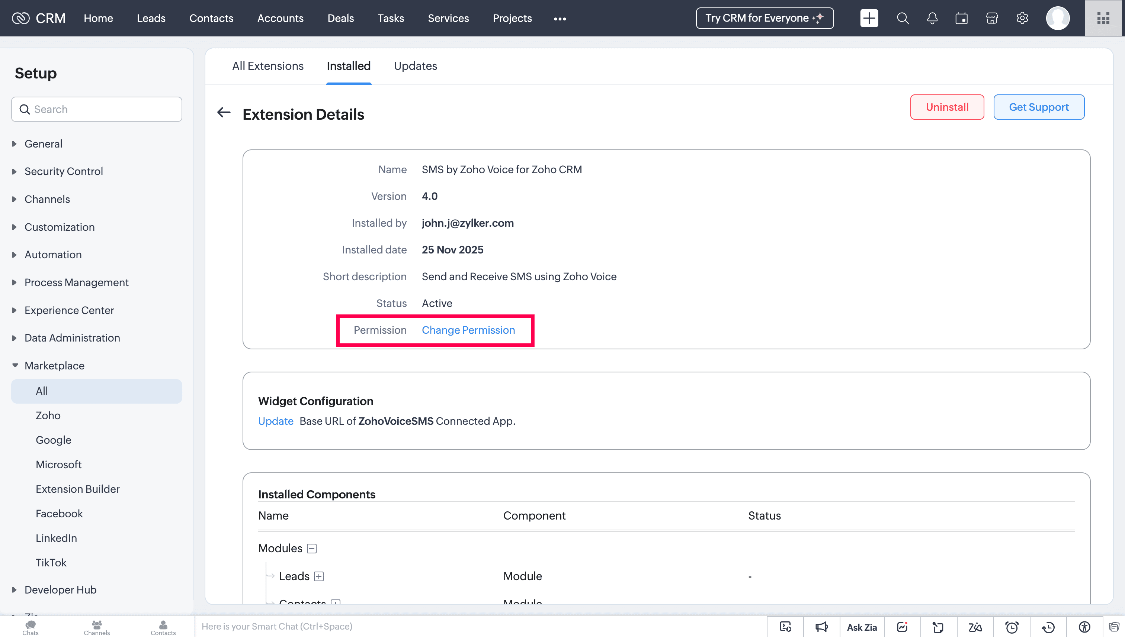
Task: Click the Change Permission link
Action: click(468, 330)
